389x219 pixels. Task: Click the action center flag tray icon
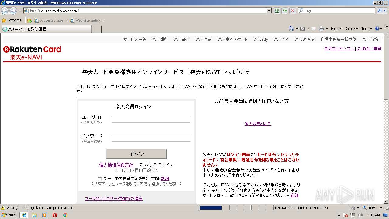point(346,215)
